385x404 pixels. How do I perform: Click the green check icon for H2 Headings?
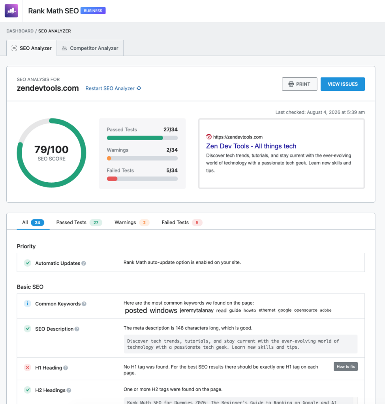click(x=28, y=389)
